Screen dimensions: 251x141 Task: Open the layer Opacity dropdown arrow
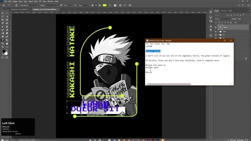pos(243,19)
